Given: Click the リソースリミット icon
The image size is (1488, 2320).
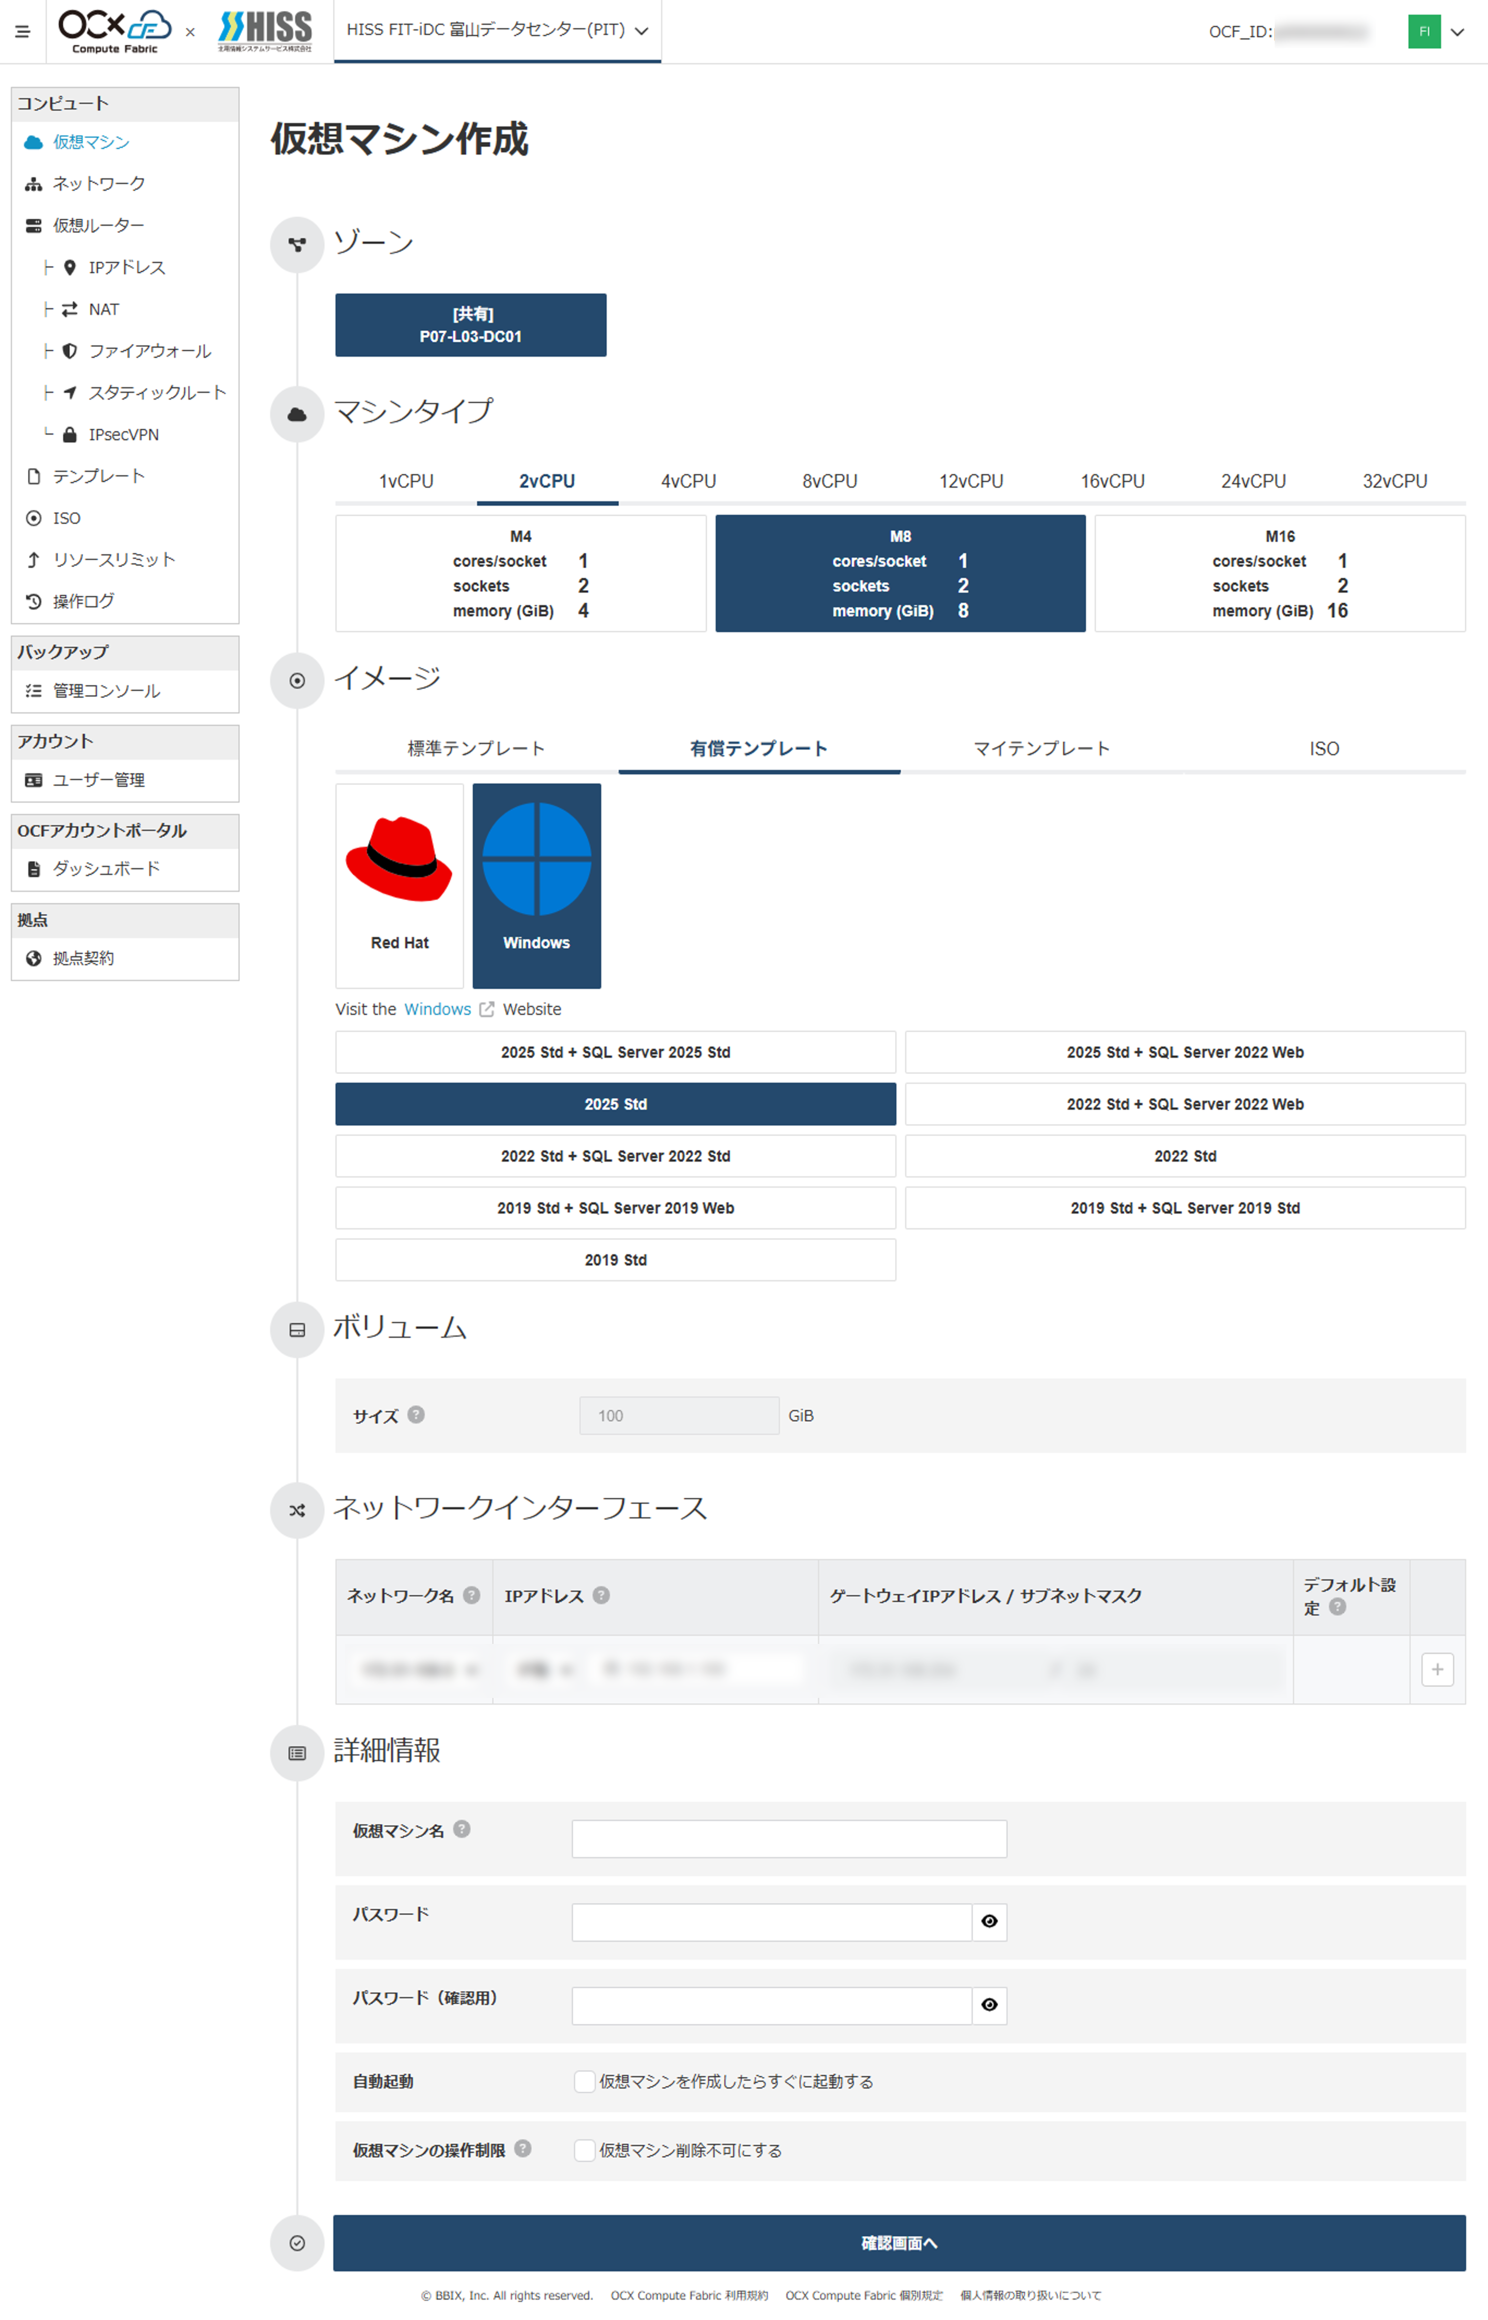Looking at the screenshot, I should [34, 560].
